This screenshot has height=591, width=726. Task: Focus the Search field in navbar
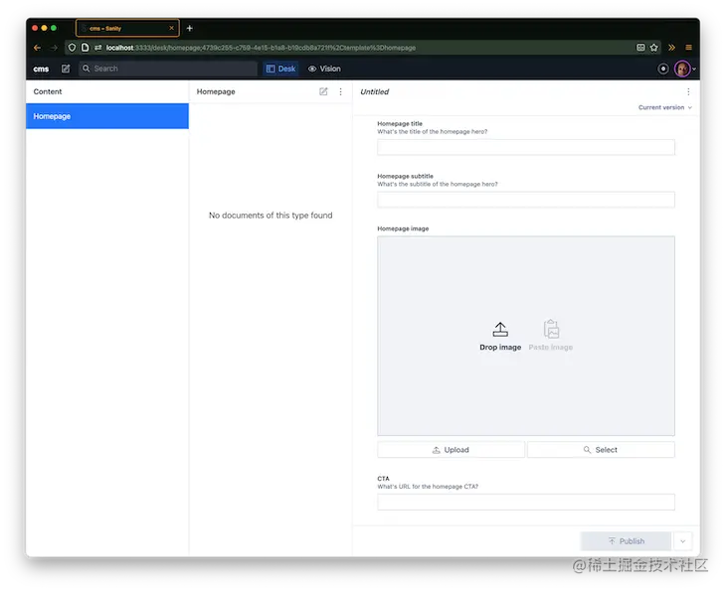coord(168,69)
